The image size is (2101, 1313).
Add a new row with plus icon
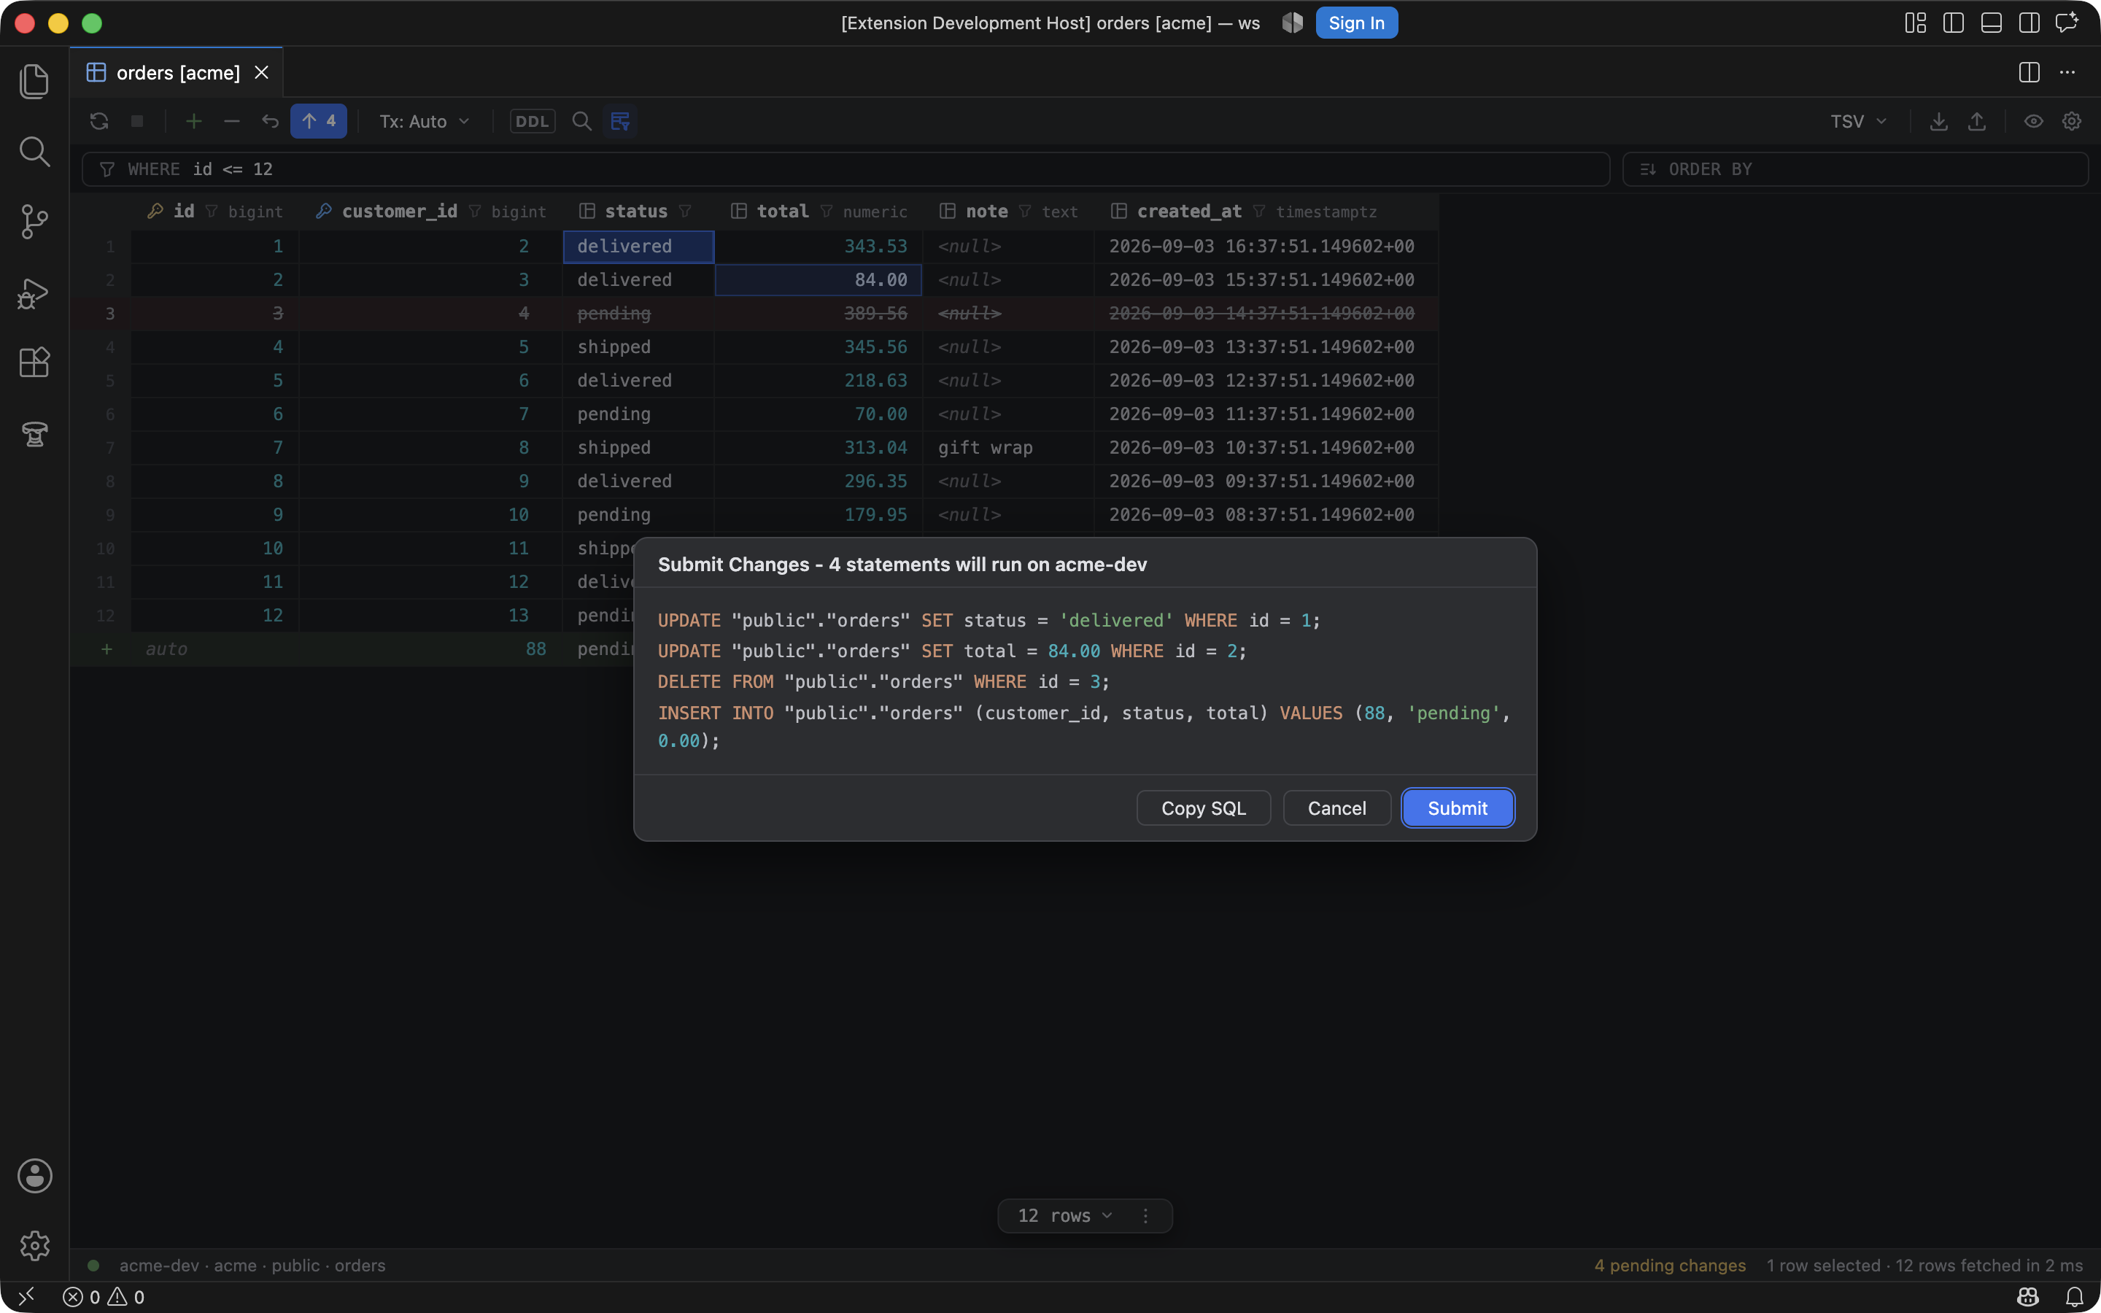(193, 120)
